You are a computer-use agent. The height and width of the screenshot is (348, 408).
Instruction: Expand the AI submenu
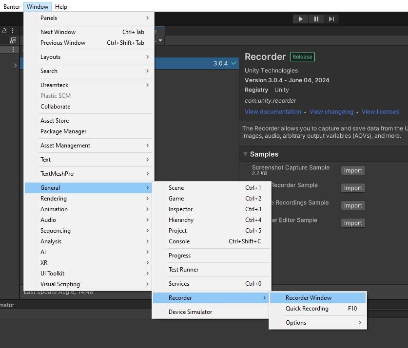pyautogui.click(x=89, y=252)
